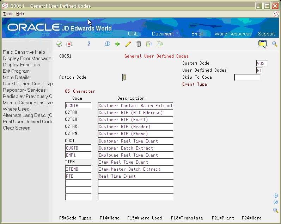Click the page down circle arrow
281x224 pixels.
[276, 202]
